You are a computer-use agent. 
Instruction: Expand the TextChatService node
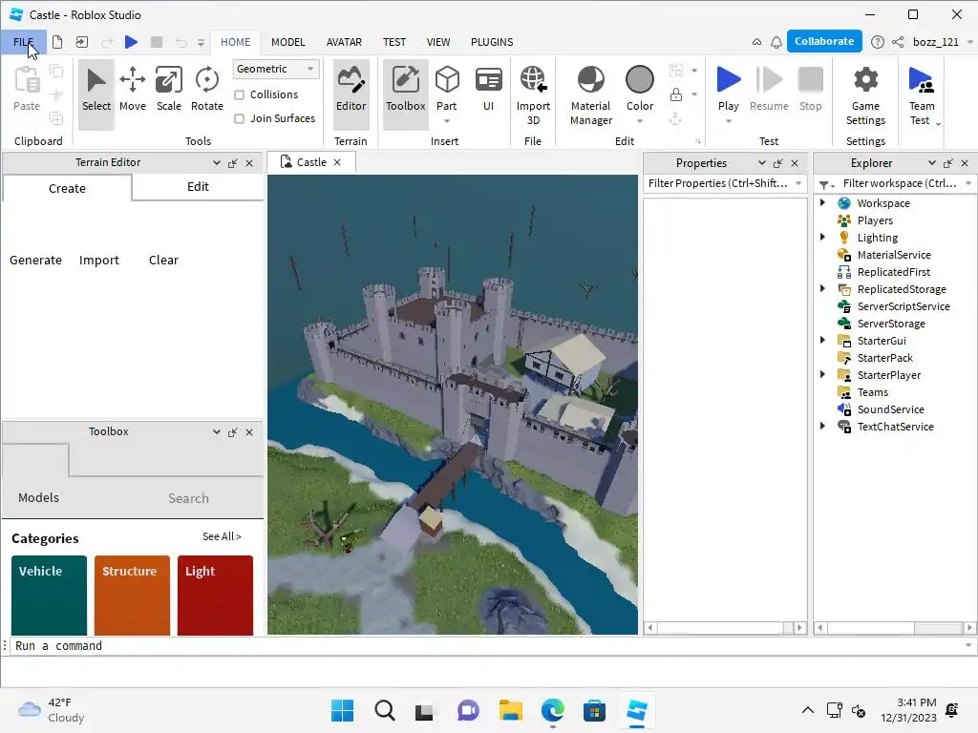[x=822, y=427]
